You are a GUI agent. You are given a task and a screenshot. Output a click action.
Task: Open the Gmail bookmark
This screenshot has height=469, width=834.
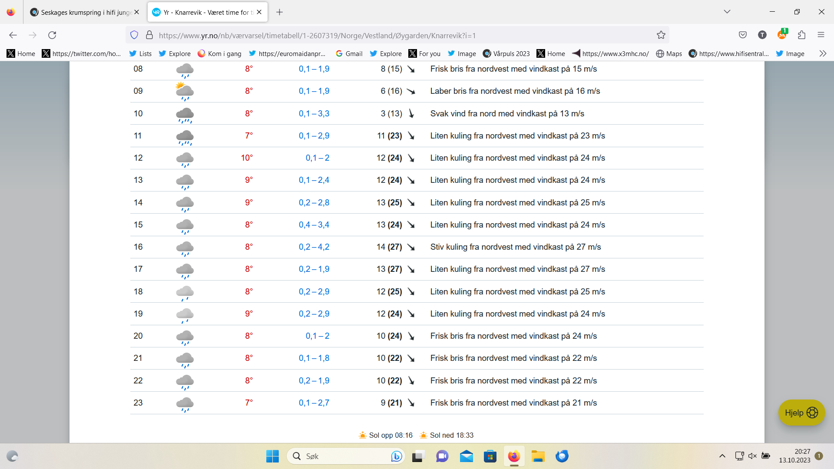click(x=349, y=53)
